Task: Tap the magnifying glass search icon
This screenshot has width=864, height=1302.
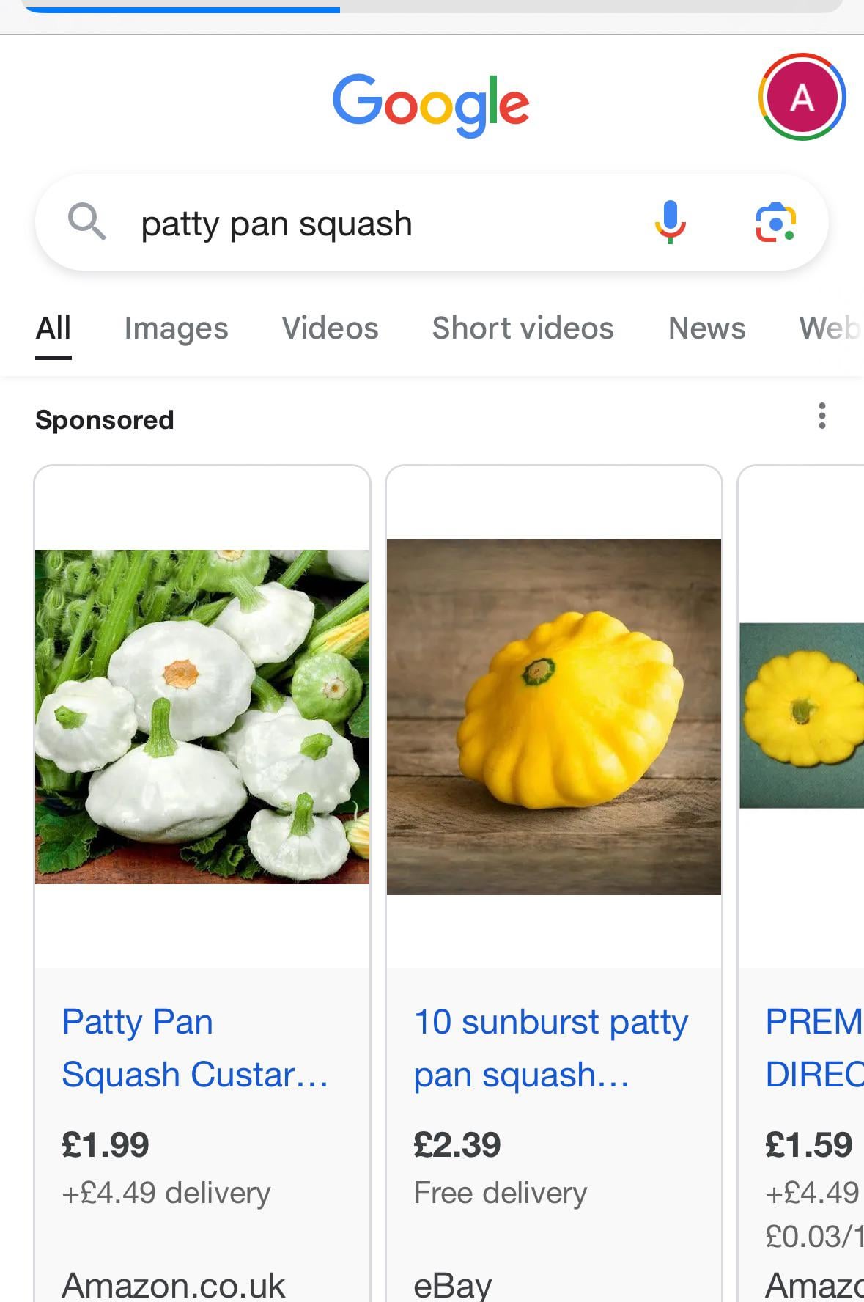Action: tap(86, 221)
